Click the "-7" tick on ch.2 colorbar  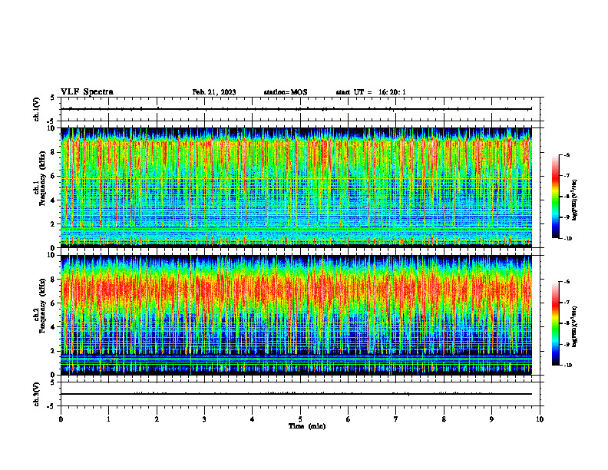567,303
